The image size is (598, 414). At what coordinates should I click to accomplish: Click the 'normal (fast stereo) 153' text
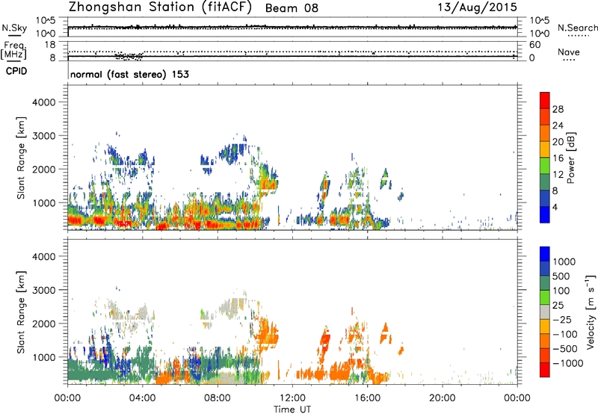coord(129,74)
